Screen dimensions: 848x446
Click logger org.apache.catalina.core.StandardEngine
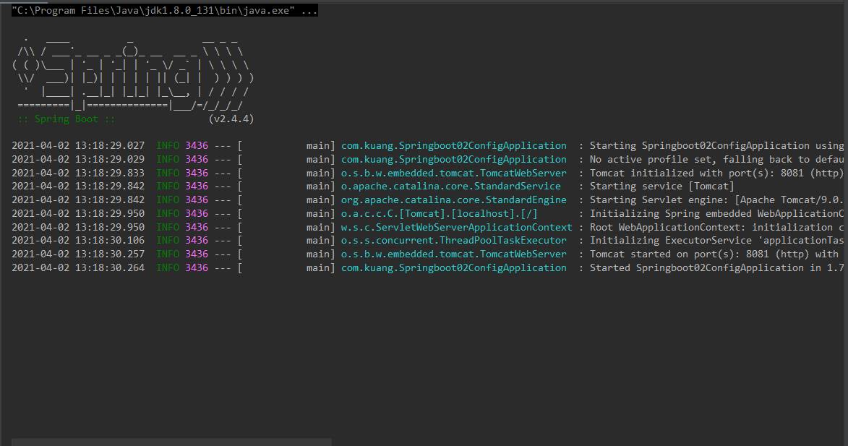(454, 200)
